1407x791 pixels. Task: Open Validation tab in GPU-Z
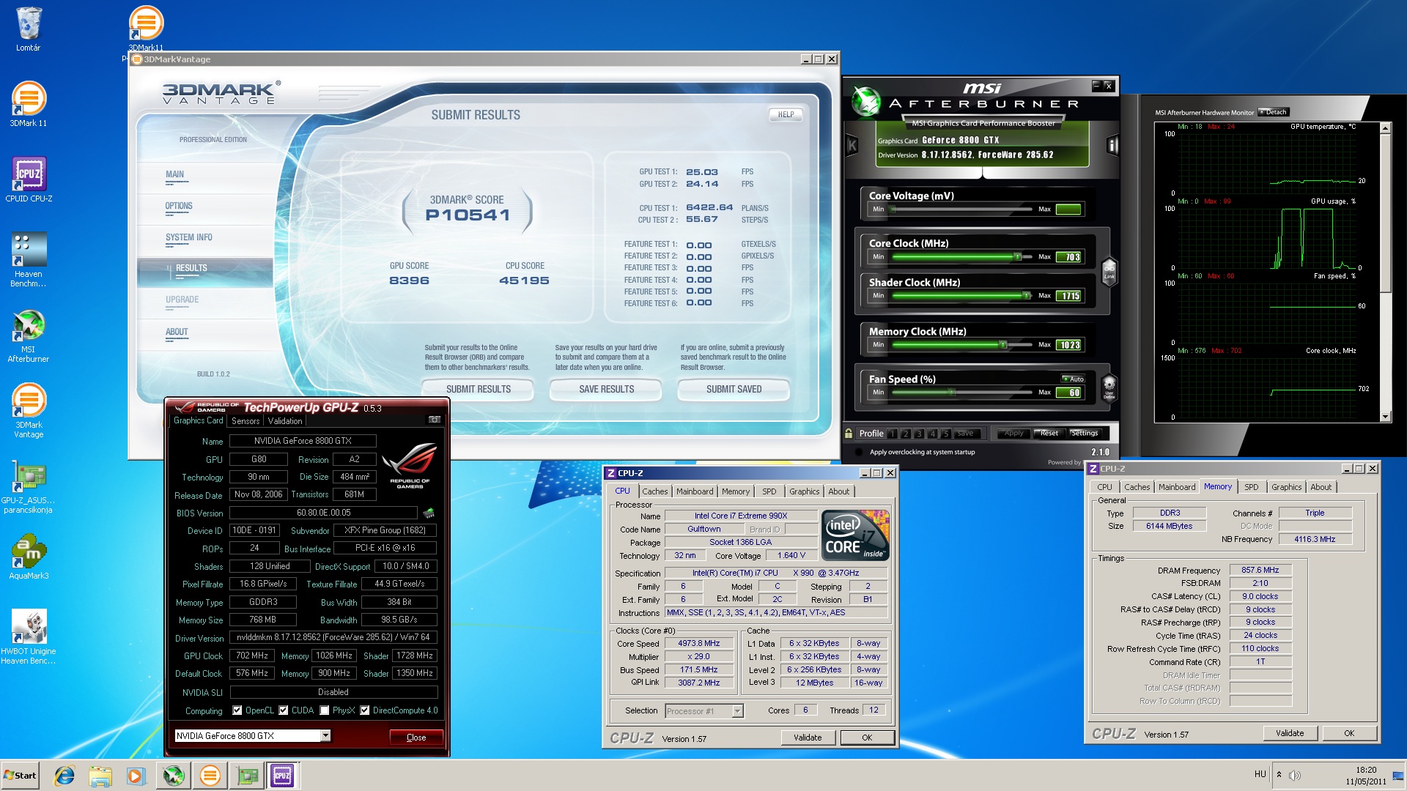click(x=285, y=421)
